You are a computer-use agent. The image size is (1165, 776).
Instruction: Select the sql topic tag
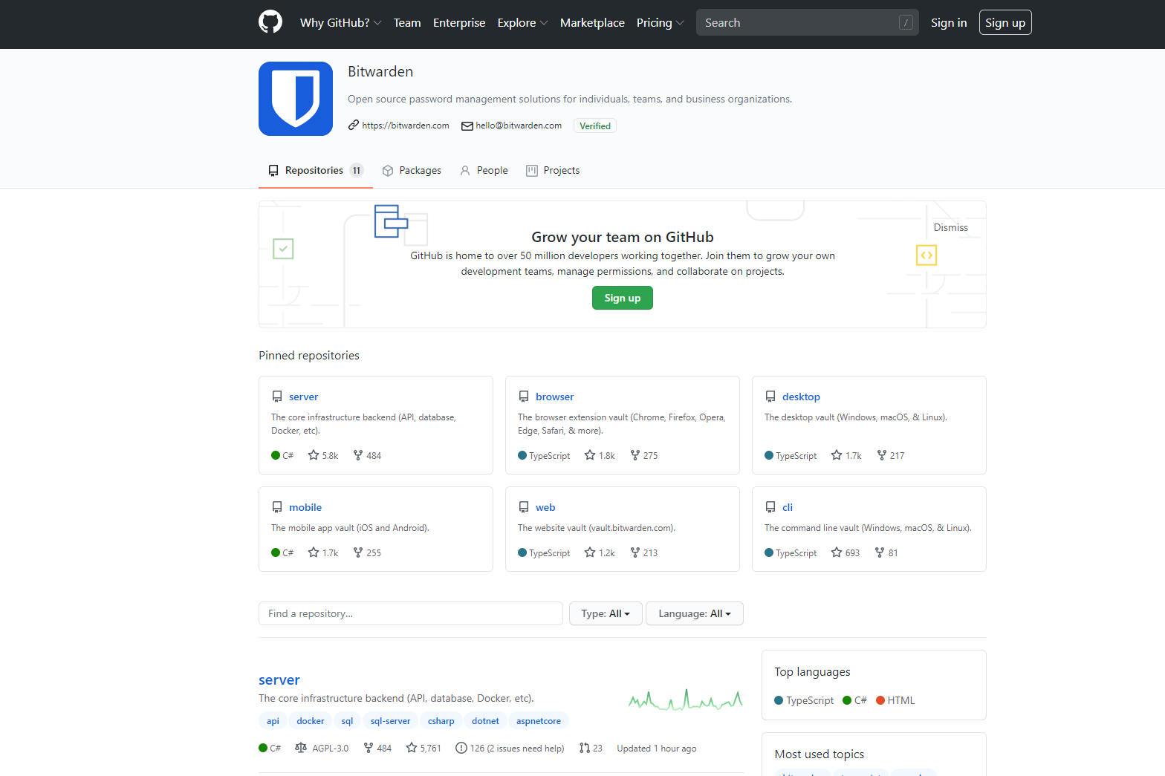click(347, 720)
